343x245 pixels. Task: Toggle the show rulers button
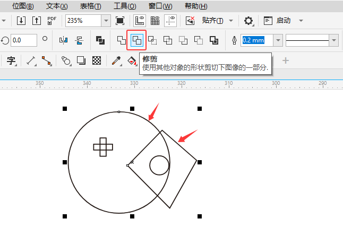coord(140,21)
